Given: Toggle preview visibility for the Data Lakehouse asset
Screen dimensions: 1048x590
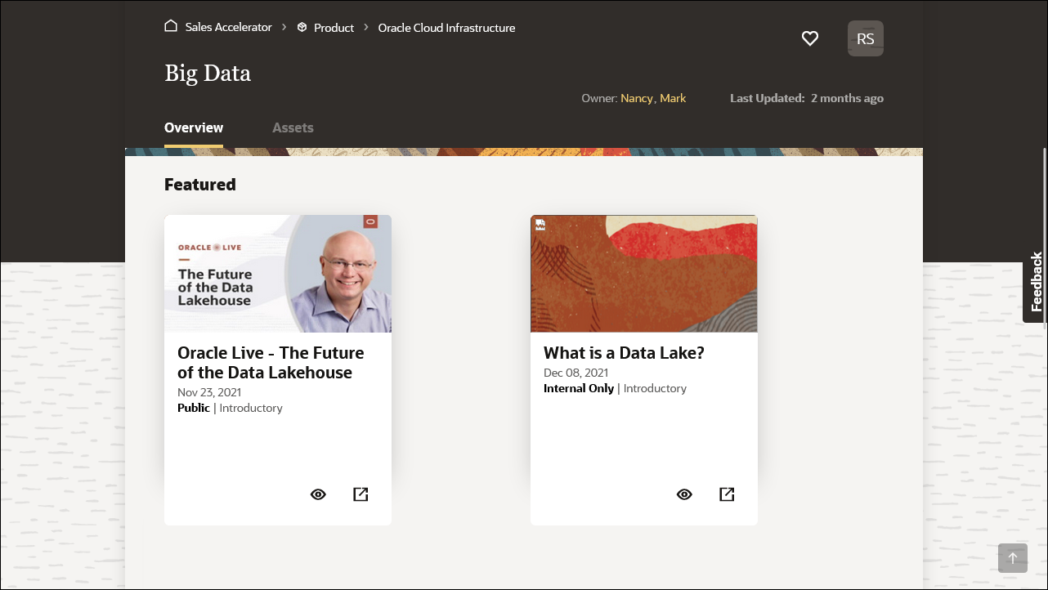Looking at the screenshot, I should pos(318,494).
